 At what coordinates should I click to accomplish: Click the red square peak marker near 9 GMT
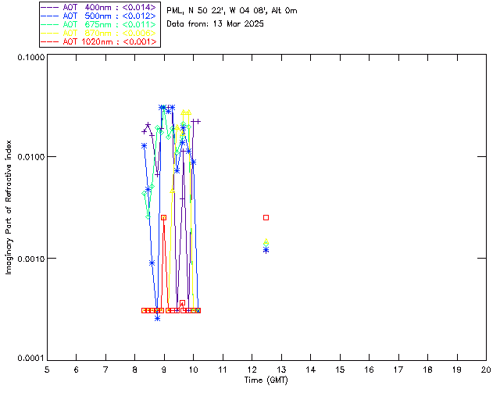163,217
